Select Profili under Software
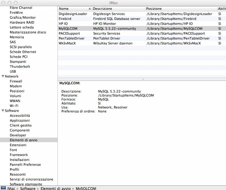 tap(14, 169)
